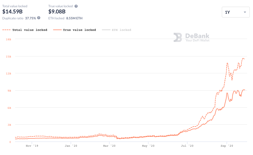Click the $9.08B true value figure

pyautogui.click(x=57, y=12)
